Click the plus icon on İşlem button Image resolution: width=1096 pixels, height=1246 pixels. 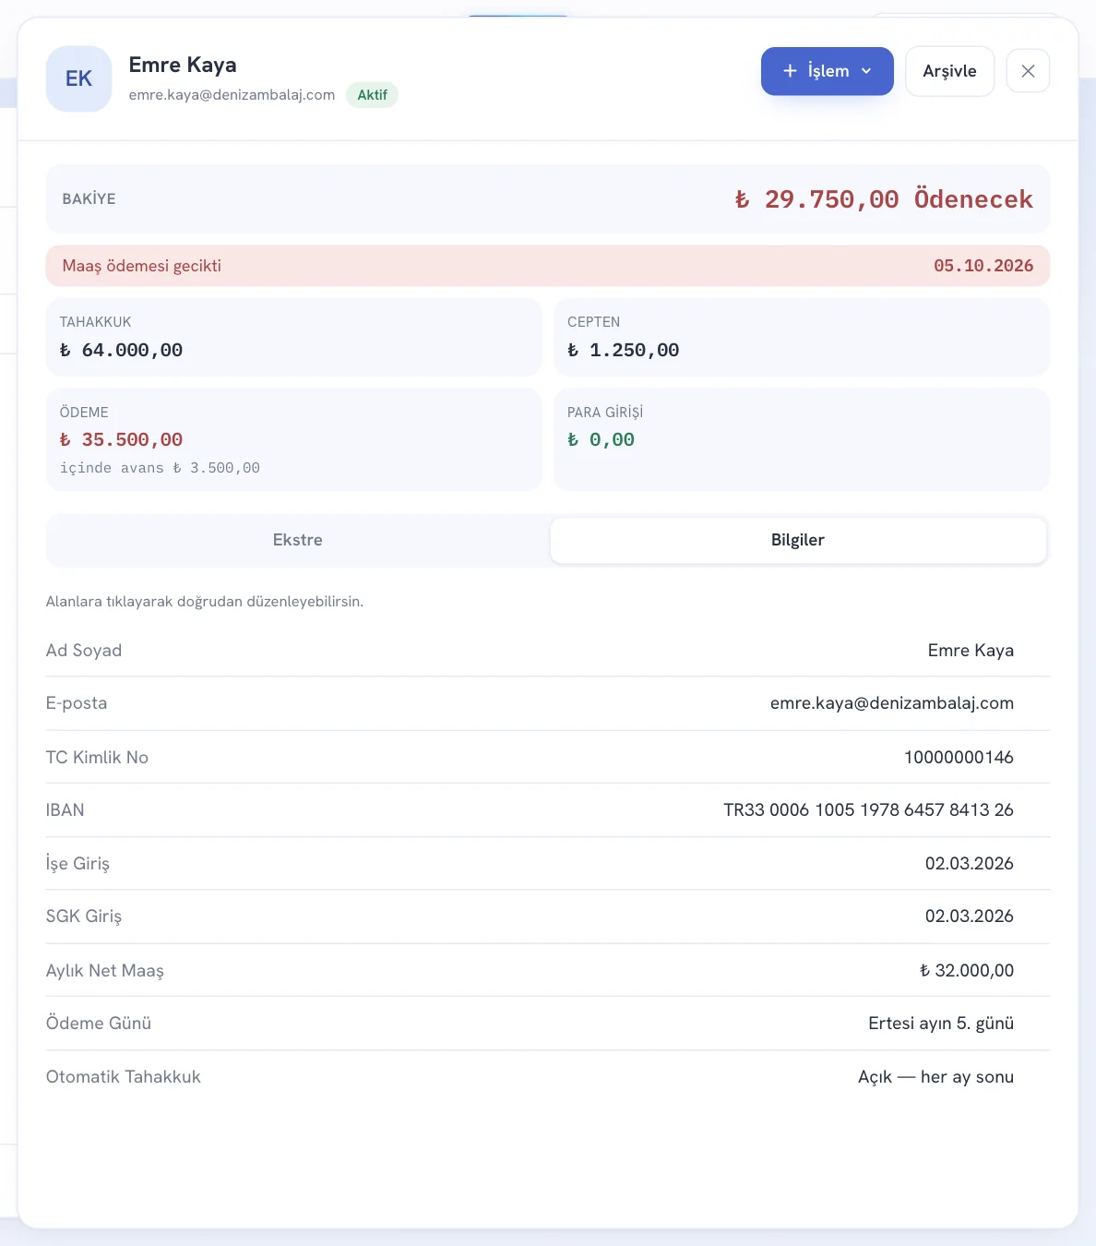tap(790, 71)
